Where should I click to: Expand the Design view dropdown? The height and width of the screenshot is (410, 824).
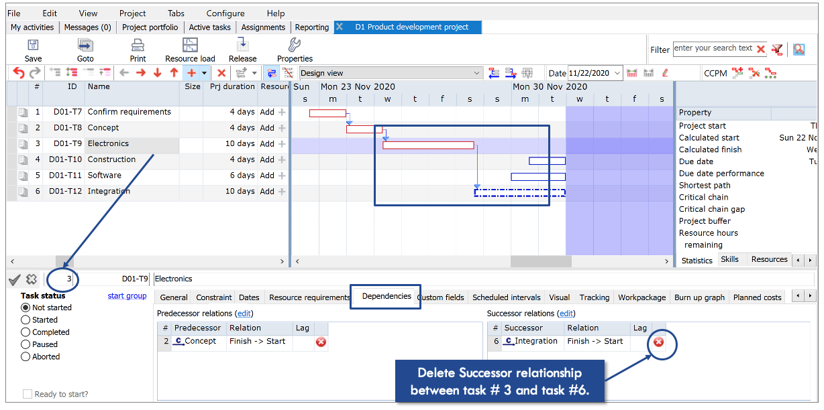(x=477, y=73)
